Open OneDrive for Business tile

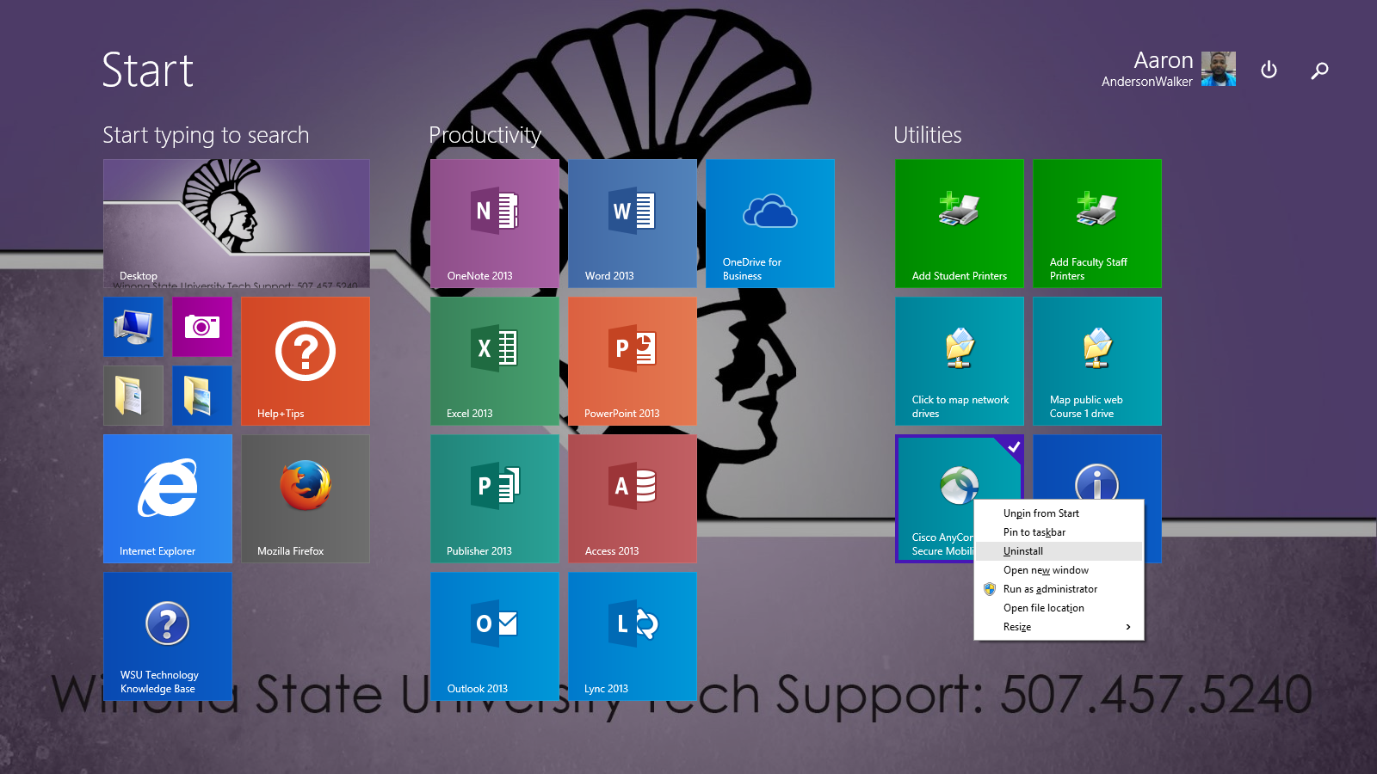coord(770,224)
